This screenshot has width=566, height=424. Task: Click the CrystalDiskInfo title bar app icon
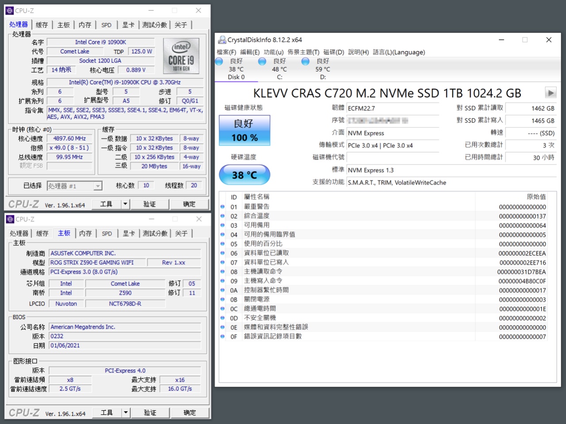[222, 40]
